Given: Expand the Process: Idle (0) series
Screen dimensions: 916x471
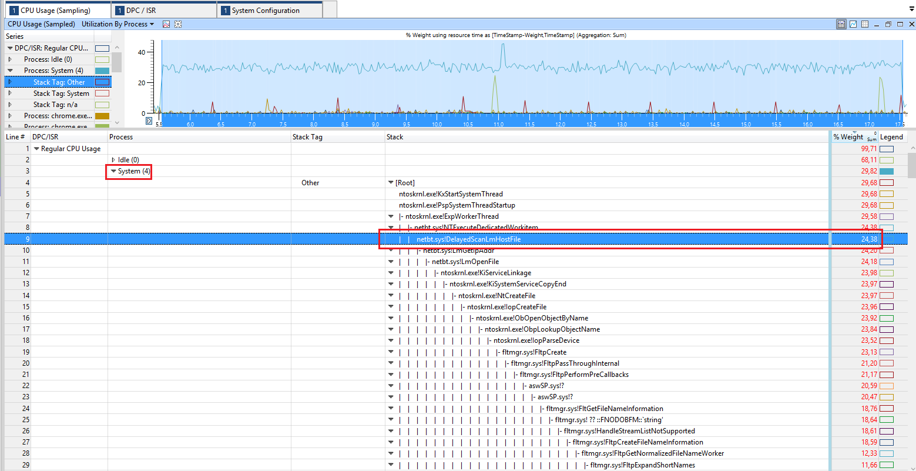Looking at the screenshot, I should pos(10,59).
